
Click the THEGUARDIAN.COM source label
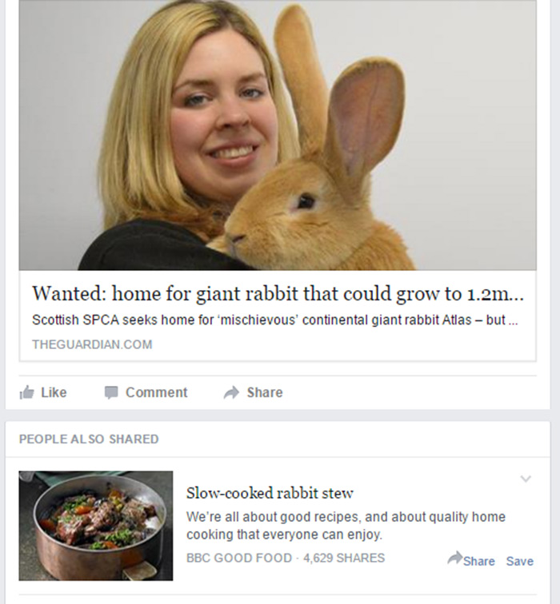click(92, 344)
